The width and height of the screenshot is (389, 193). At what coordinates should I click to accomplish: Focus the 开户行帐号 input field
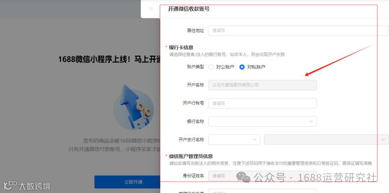(263, 103)
